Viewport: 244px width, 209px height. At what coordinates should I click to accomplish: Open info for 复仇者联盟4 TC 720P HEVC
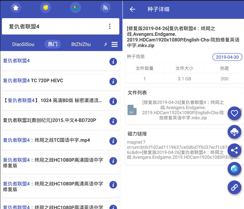tap(113, 81)
